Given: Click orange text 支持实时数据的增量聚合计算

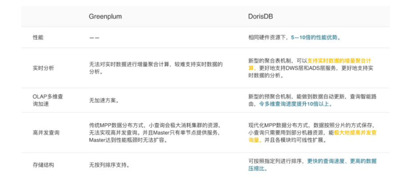Looking at the screenshot, I should point(339,61).
